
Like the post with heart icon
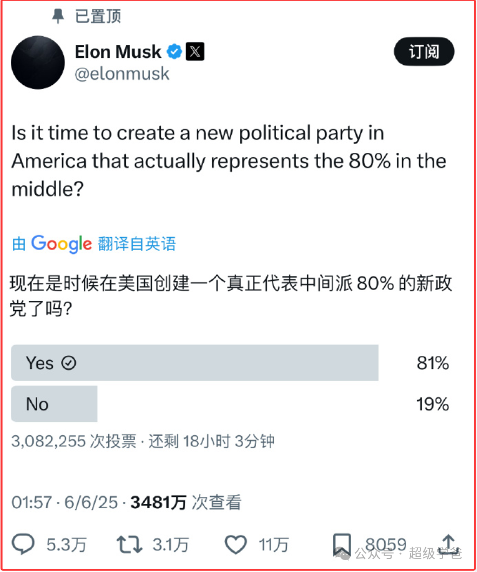pos(236,544)
